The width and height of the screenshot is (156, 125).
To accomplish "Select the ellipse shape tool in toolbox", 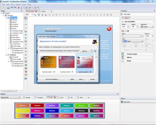I will [x=26, y=28].
